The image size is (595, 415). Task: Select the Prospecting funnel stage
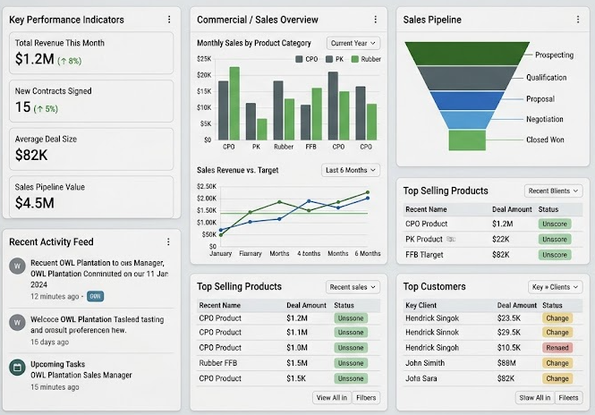[467, 53]
